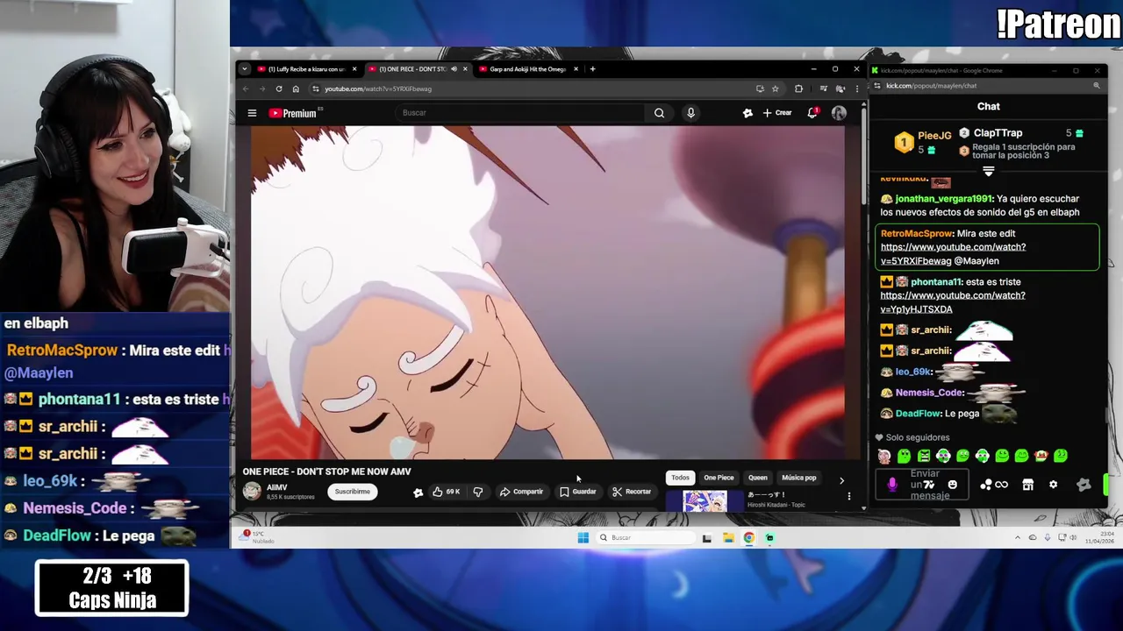Open the Chrome three-dot menu
Screen dimensions: 1123x631
point(857,89)
